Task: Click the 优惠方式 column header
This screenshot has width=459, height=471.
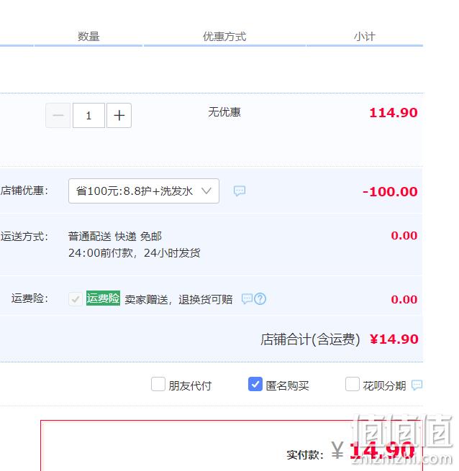Action: [224, 37]
